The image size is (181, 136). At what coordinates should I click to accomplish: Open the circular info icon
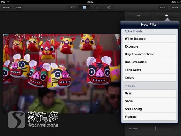tap(109, 8)
